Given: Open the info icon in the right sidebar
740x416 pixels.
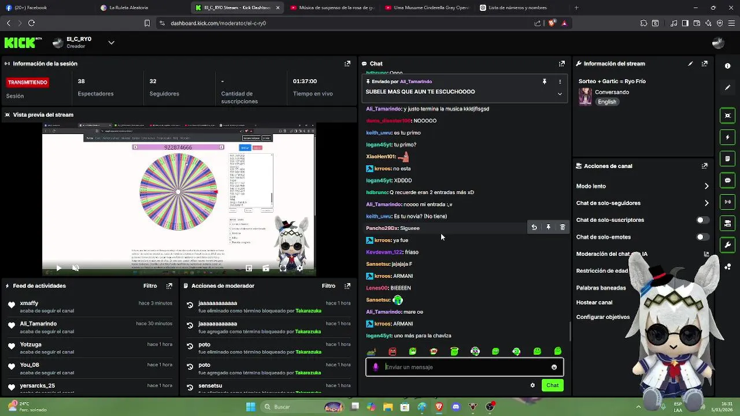Looking at the screenshot, I should [x=728, y=66].
